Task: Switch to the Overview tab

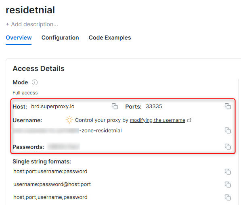Action: point(19,38)
